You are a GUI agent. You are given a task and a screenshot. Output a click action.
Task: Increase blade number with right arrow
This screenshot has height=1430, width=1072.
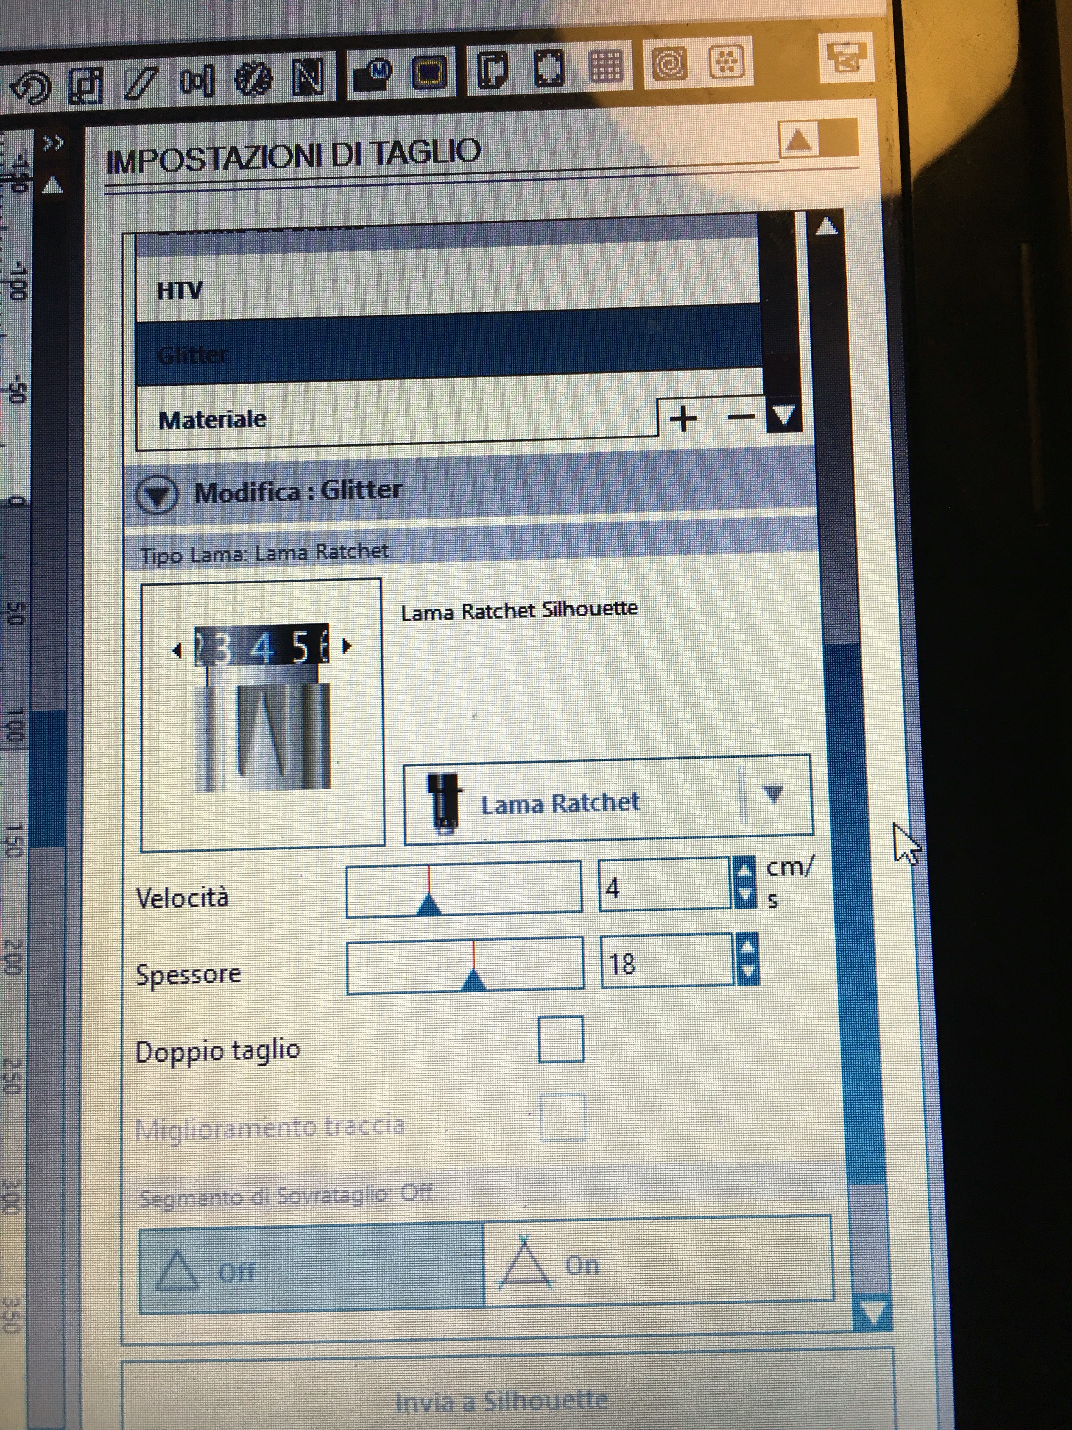pos(346,646)
